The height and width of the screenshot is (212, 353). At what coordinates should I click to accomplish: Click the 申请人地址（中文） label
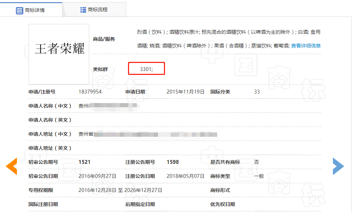[x=50, y=134]
